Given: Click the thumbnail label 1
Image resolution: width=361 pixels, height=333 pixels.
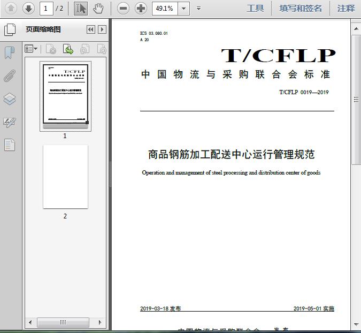Looking at the screenshot, I should pos(65,136).
